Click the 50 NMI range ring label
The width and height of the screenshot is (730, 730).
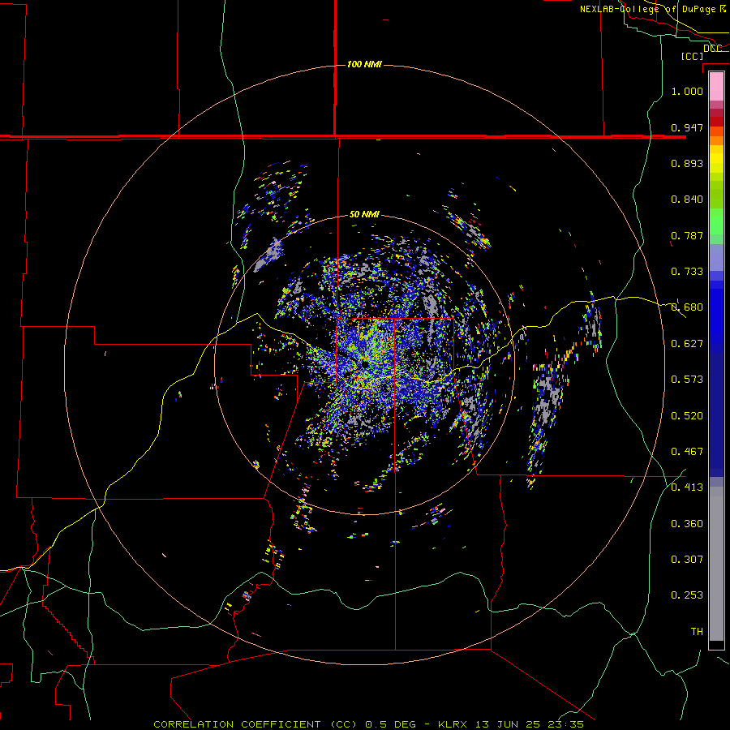coord(364,214)
